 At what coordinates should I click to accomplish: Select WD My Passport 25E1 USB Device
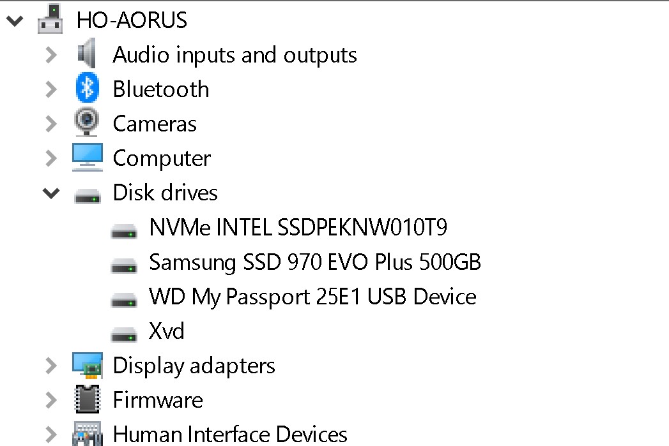[x=312, y=297]
